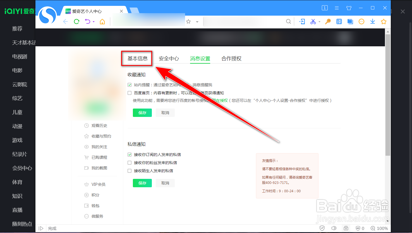Switch to the 基本信息 tab
This screenshot has height=233, width=412.
[138, 59]
